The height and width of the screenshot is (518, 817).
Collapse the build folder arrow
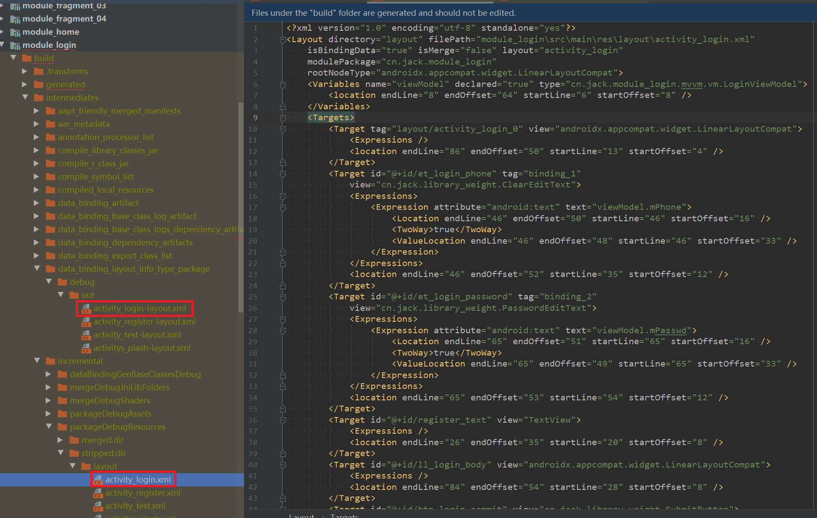click(x=13, y=58)
